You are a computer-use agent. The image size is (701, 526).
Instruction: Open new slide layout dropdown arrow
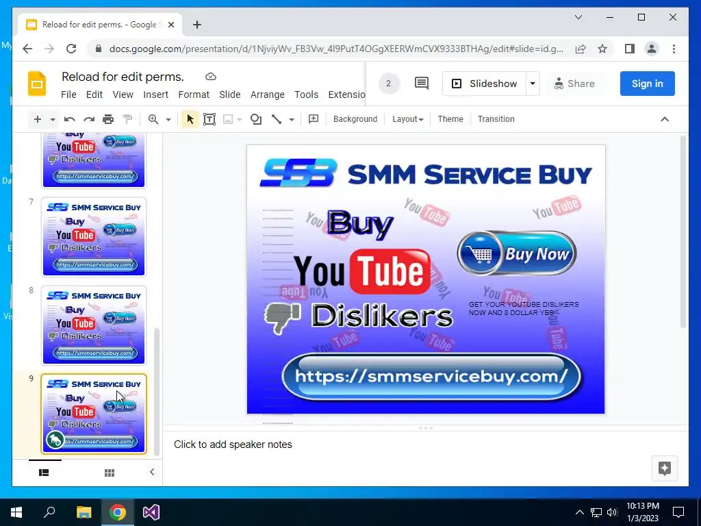pos(53,119)
